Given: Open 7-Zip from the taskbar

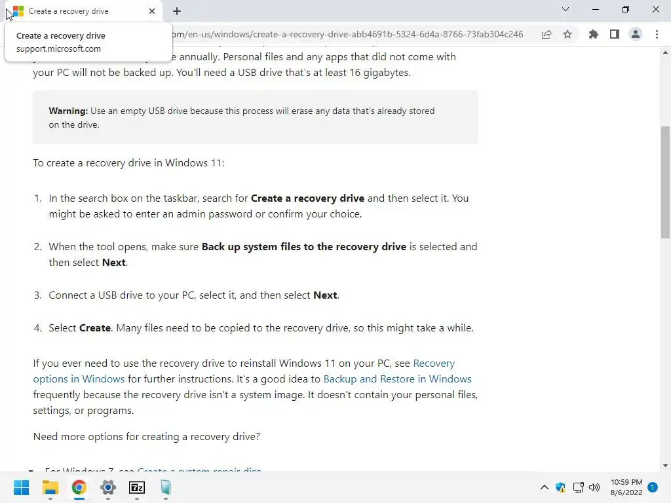Looking at the screenshot, I should click(137, 487).
